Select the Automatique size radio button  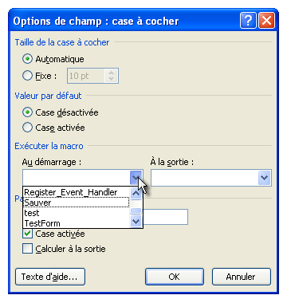coord(27,59)
